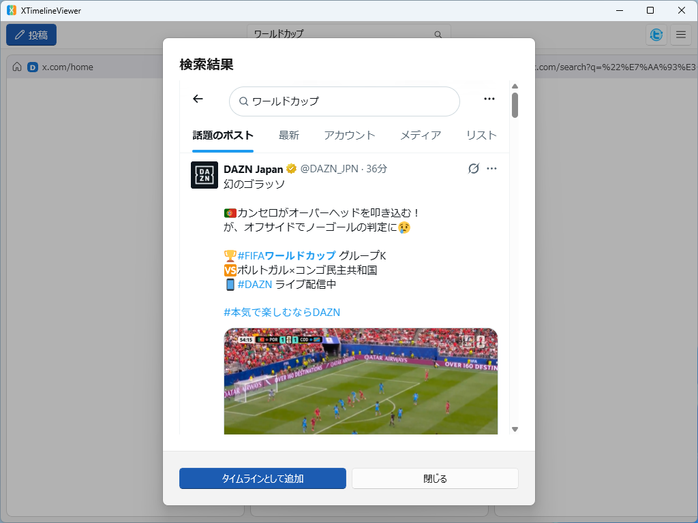The width and height of the screenshot is (698, 523).
Task: Open the #FIFAワールドカップ hashtag link
Action: click(x=287, y=256)
